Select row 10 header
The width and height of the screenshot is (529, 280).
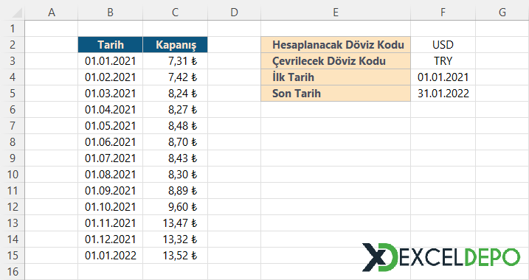click(x=13, y=174)
